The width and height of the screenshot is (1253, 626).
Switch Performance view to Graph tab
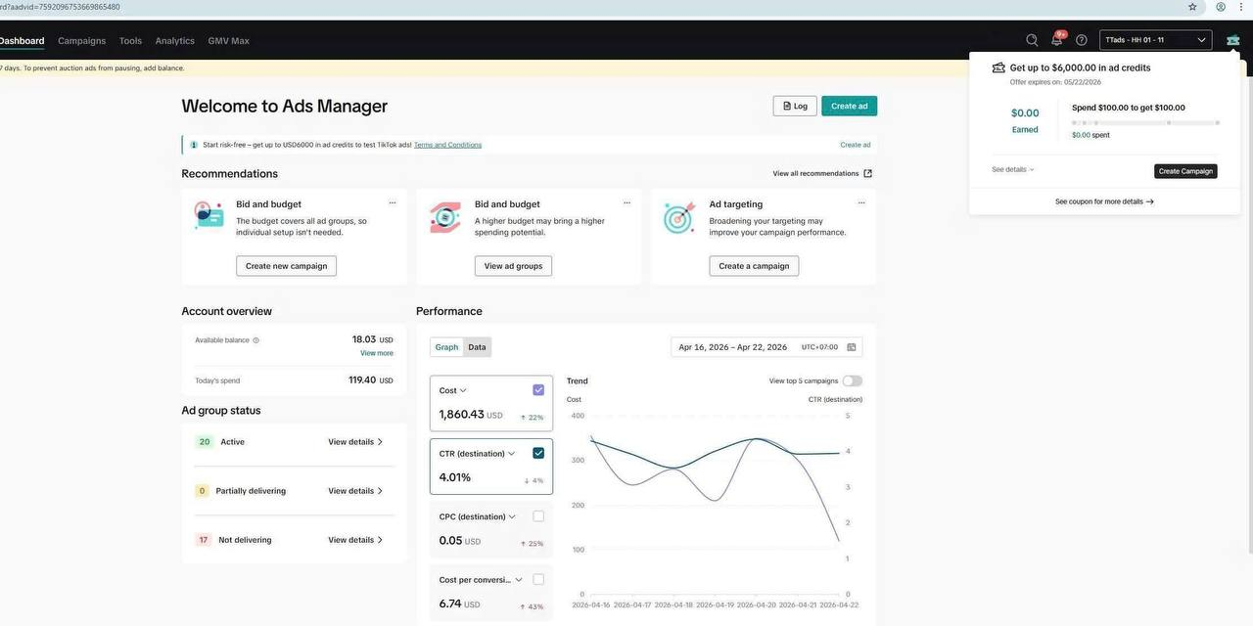pyautogui.click(x=446, y=347)
